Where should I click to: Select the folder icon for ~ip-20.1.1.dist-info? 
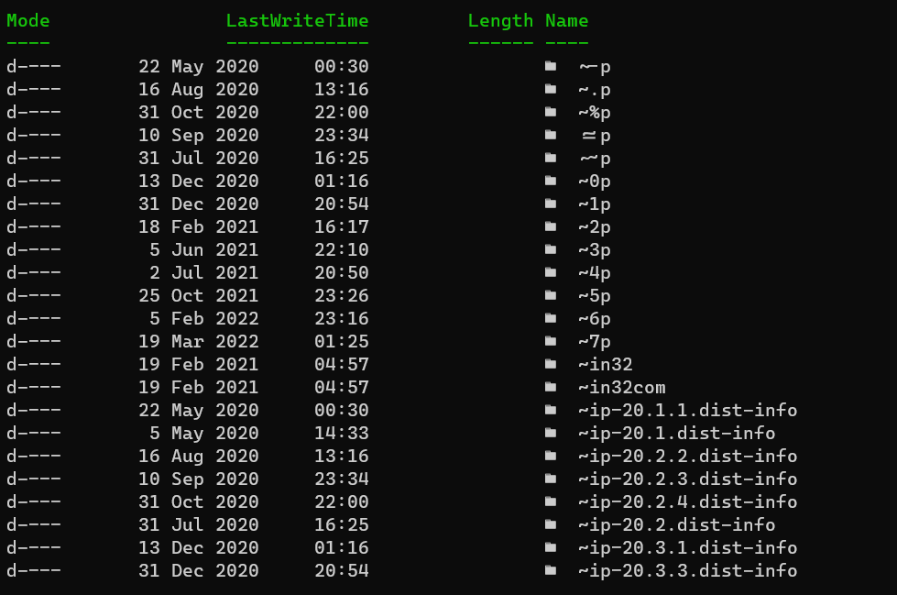(x=550, y=410)
